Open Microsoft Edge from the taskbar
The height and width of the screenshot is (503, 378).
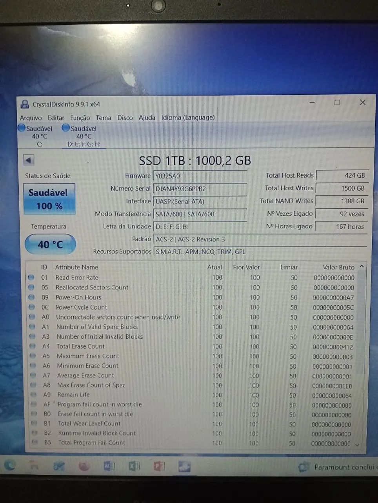coord(9,466)
